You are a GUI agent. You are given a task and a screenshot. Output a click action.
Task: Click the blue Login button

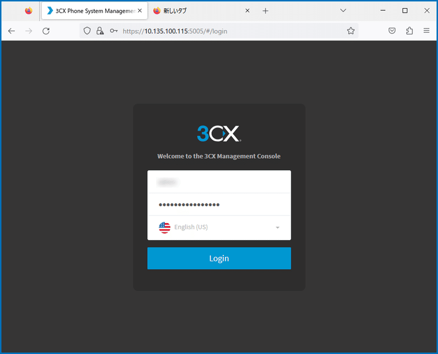point(219,258)
